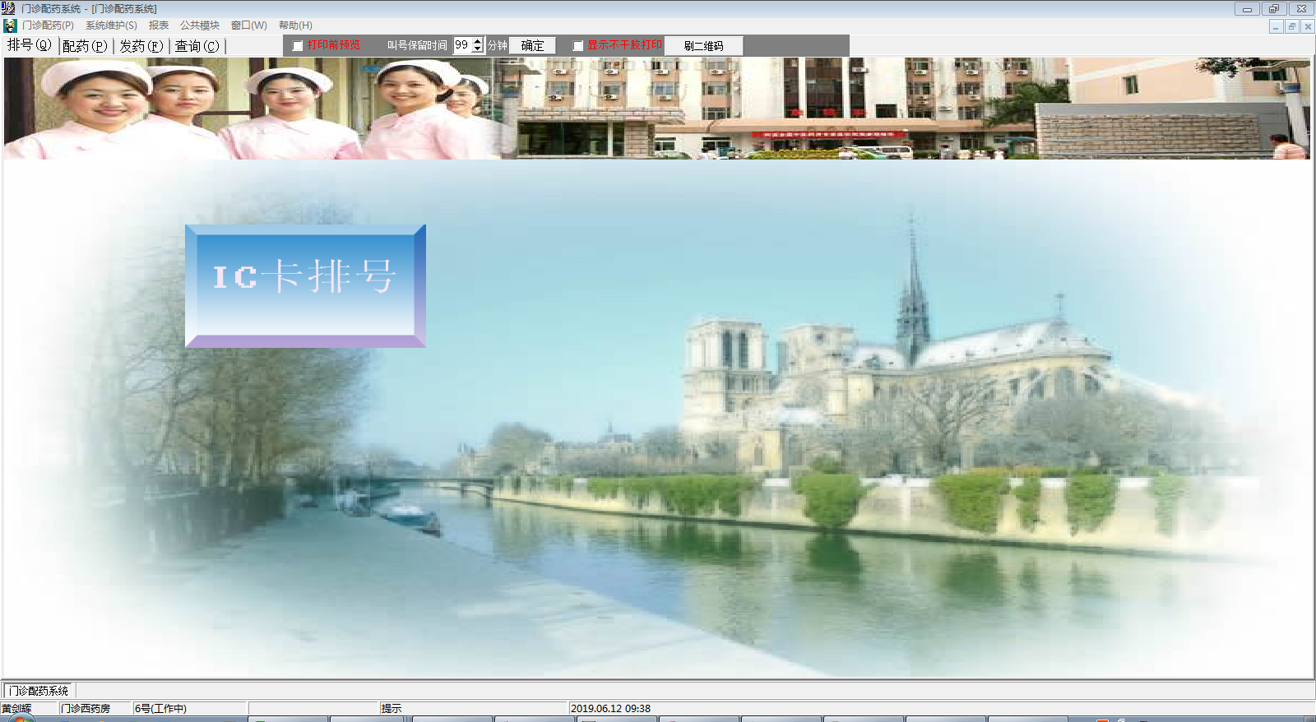
Task: Select the 查询(C) toolbar item
Action: click(197, 46)
